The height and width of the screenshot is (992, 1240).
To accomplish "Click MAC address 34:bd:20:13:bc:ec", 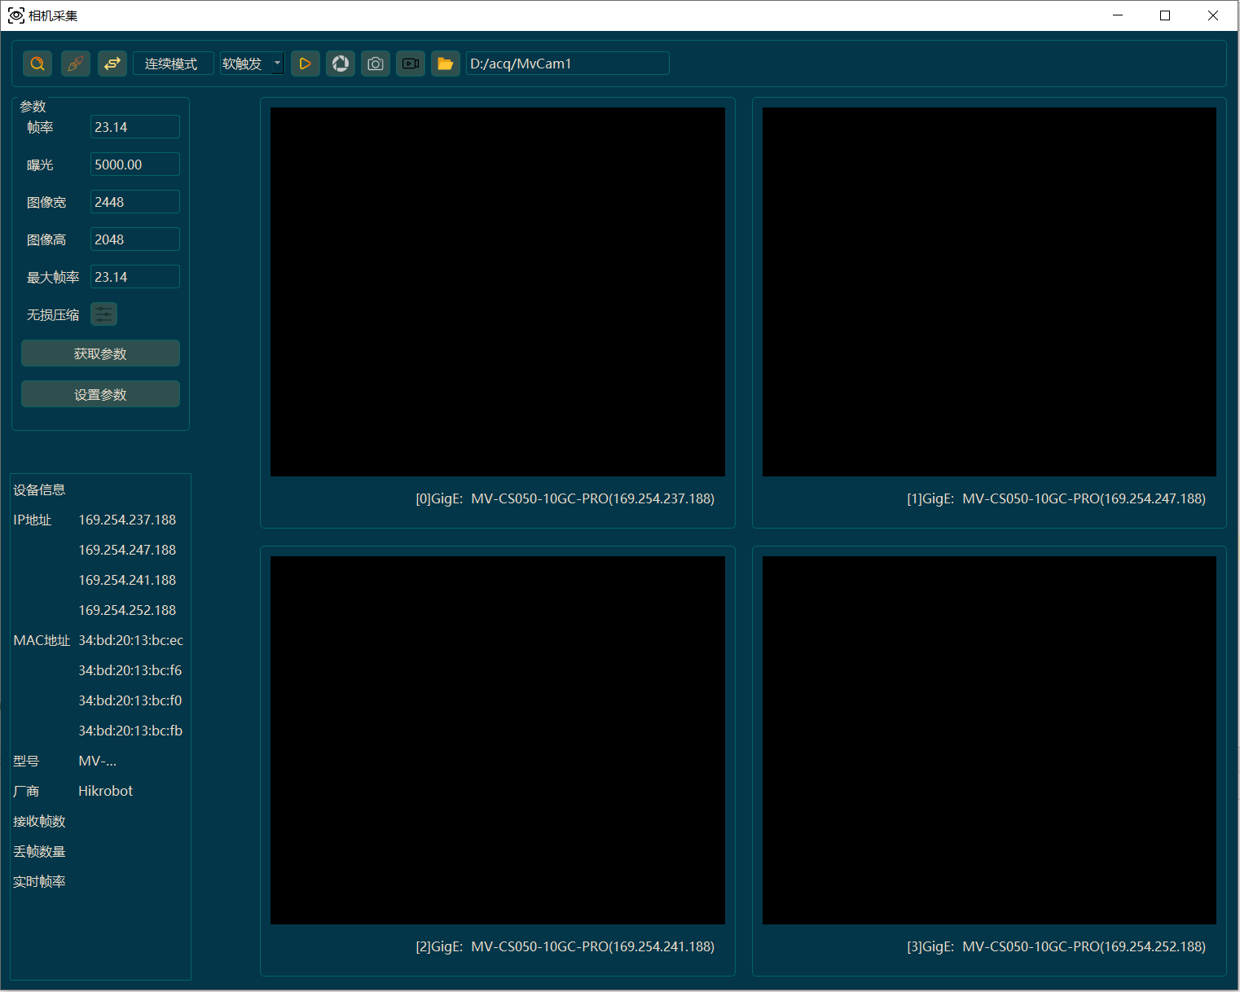I will point(130,640).
